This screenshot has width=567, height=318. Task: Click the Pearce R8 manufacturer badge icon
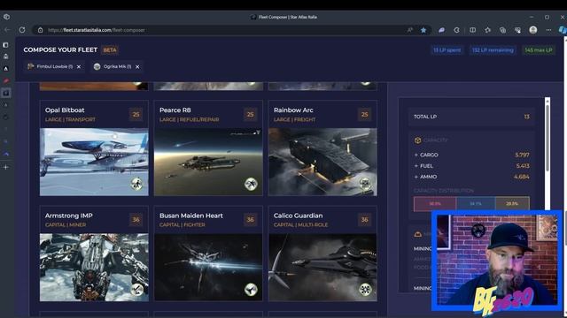[251, 184]
